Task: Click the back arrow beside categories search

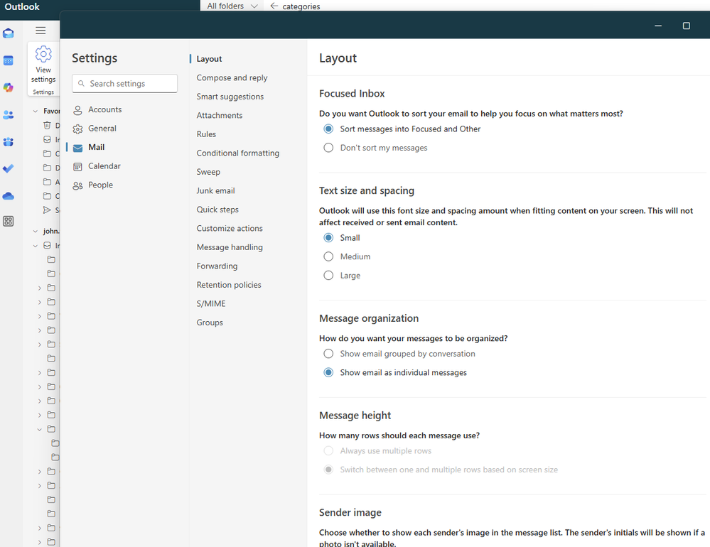Action: click(x=274, y=6)
